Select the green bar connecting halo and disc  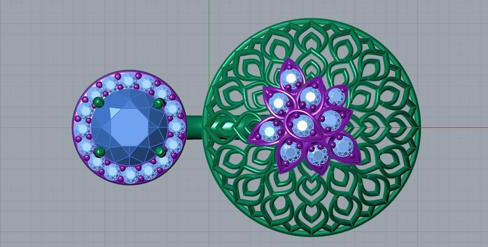(x=194, y=128)
